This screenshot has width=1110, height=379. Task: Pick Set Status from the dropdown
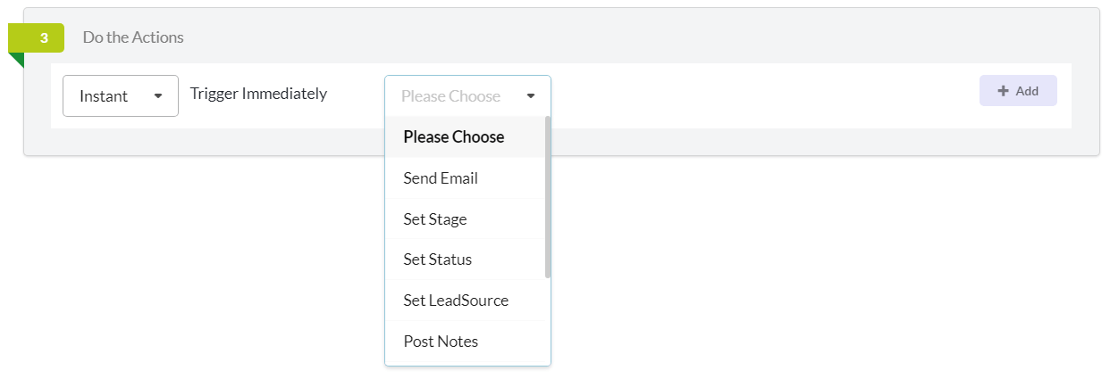pyautogui.click(x=465, y=260)
